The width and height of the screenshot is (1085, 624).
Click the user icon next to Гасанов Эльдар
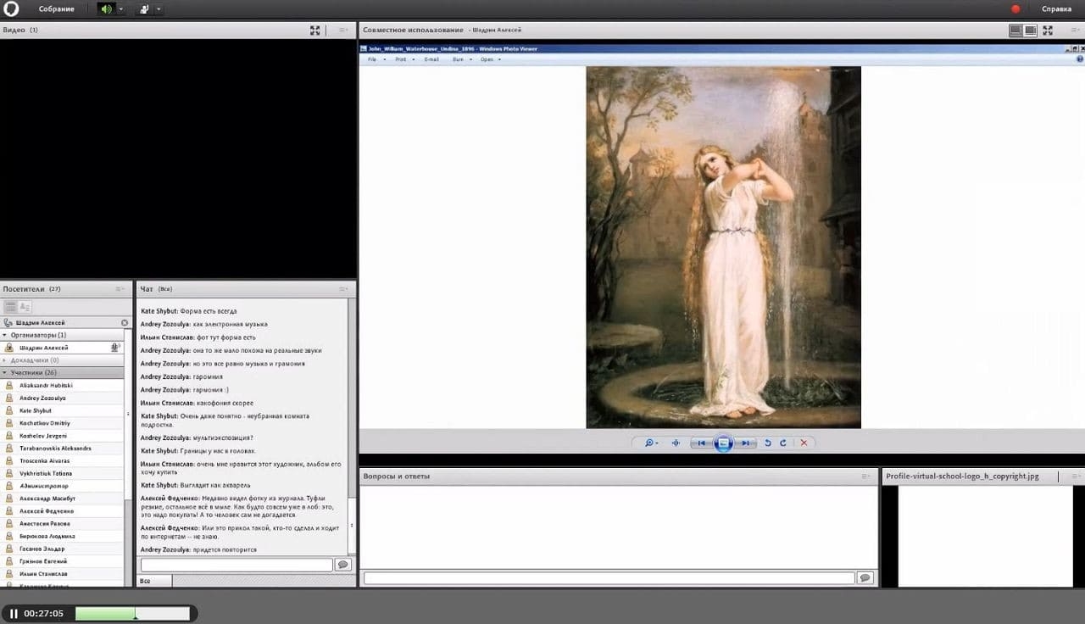click(10, 549)
